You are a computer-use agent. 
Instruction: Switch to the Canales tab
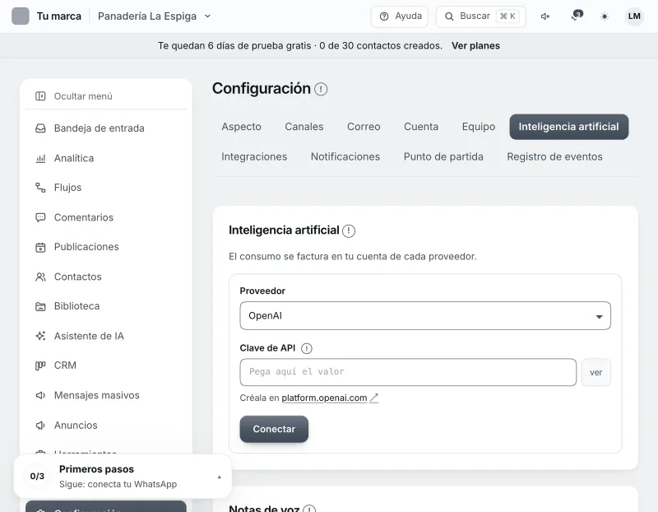click(x=304, y=127)
